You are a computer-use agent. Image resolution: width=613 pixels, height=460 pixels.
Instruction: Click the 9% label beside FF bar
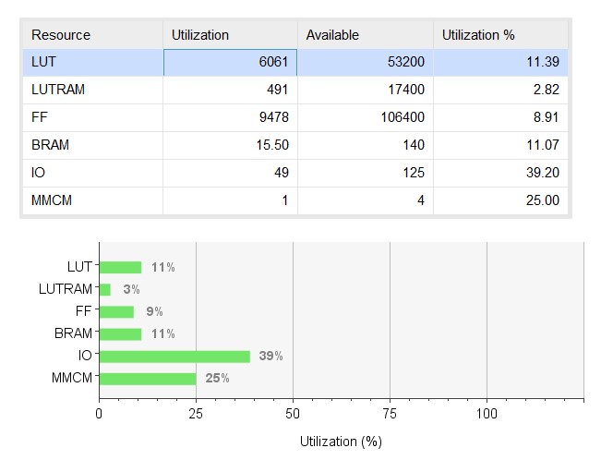coord(154,312)
